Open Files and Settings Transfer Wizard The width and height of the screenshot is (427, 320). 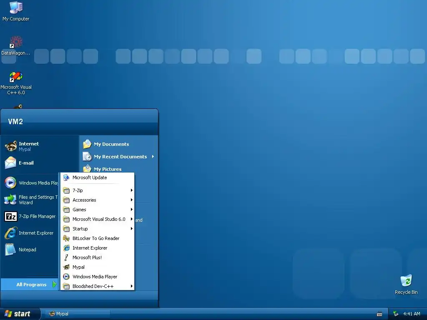[30, 200]
